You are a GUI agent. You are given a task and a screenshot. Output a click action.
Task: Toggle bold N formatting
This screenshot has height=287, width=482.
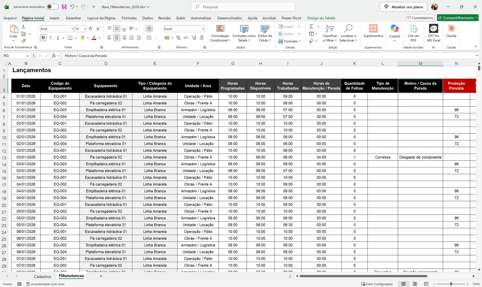click(x=43, y=38)
